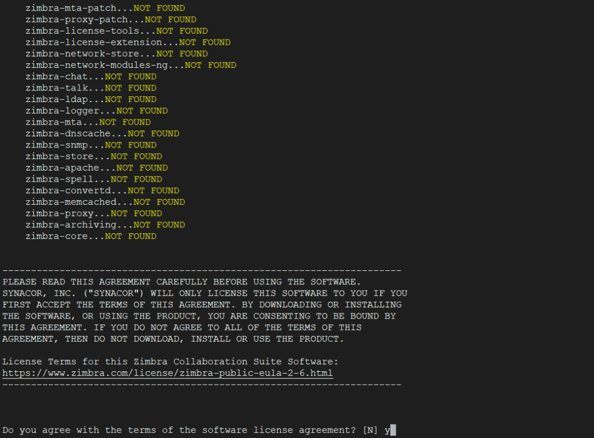Select the zimbra-memcached...NOT FOUND line

[106, 202]
